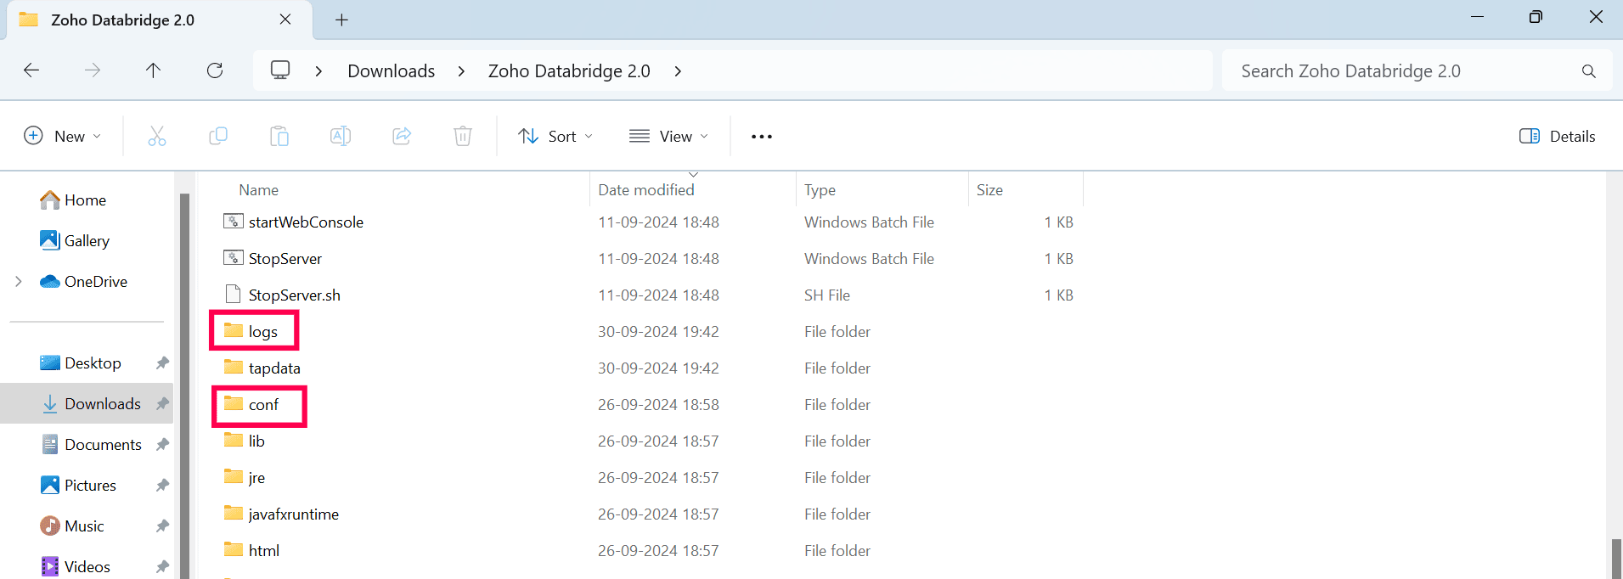1623x579 pixels.
Task: Click the Cut scissors icon
Action: coord(157,136)
